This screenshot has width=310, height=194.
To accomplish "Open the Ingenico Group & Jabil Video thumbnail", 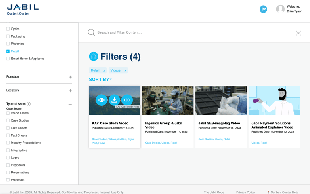I will click(168, 100).
